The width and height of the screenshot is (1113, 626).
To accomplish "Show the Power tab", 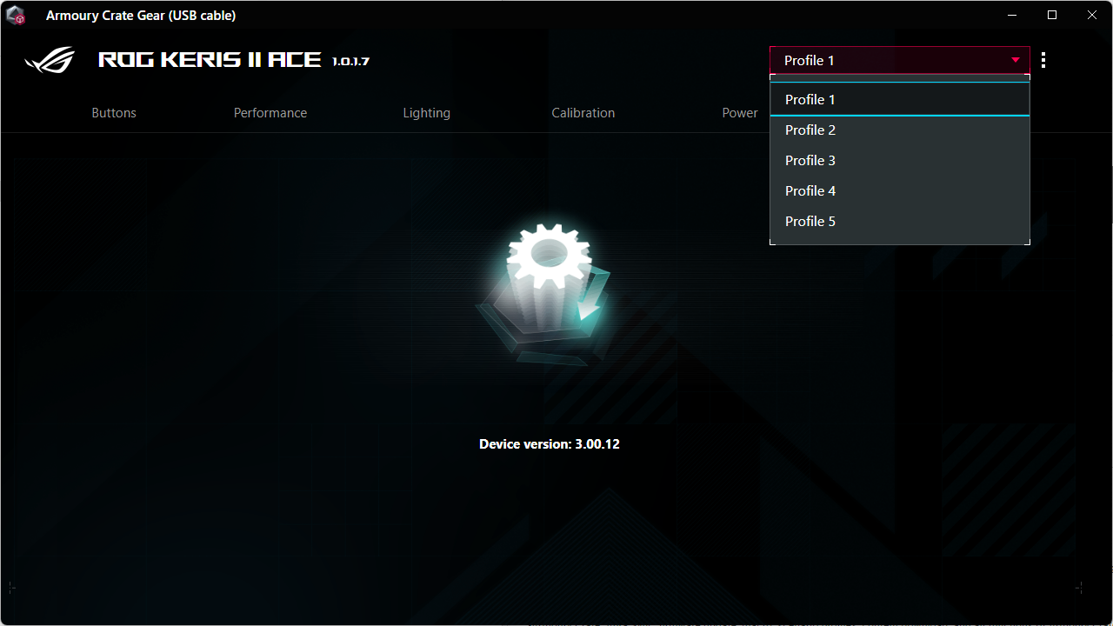I will (x=740, y=113).
